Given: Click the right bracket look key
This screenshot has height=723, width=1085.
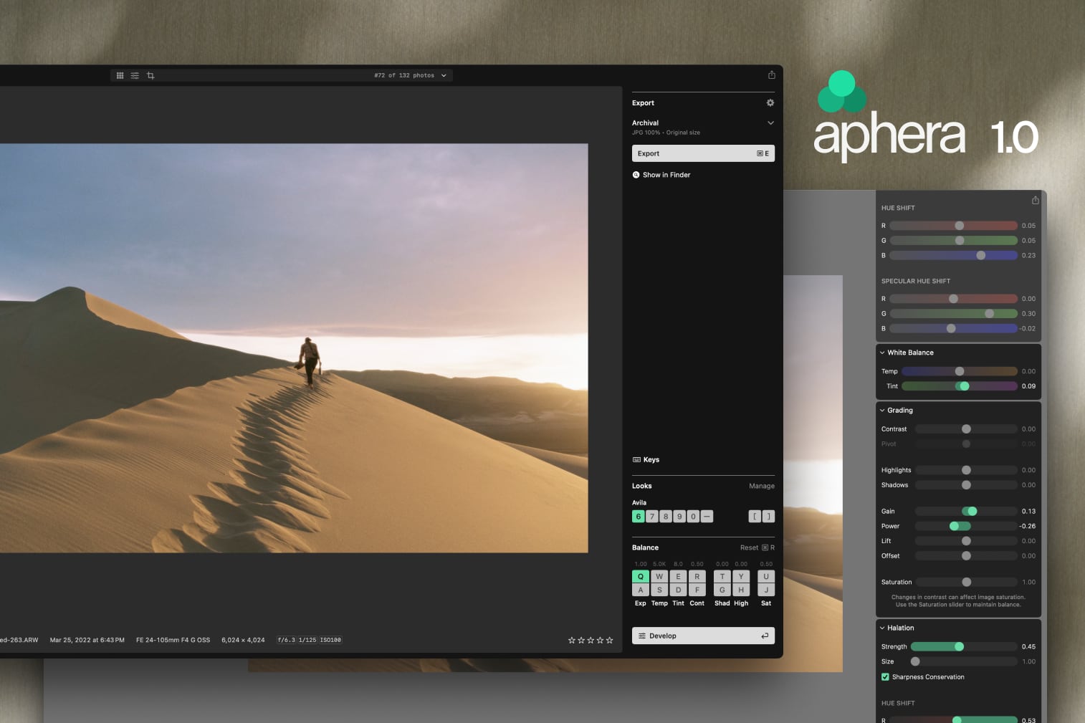Looking at the screenshot, I should click(768, 516).
